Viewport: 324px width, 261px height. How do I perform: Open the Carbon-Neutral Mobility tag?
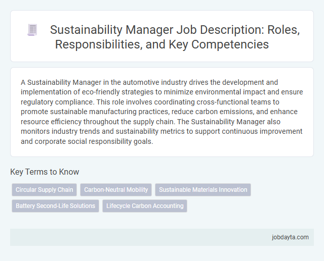click(x=116, y=190)
